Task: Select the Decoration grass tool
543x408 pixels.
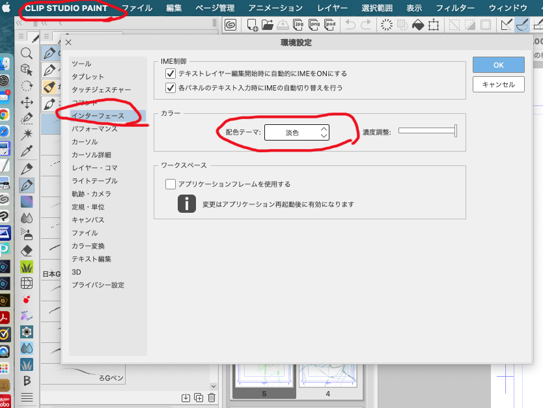Action: pyautogui.click(x=27, y=267)
